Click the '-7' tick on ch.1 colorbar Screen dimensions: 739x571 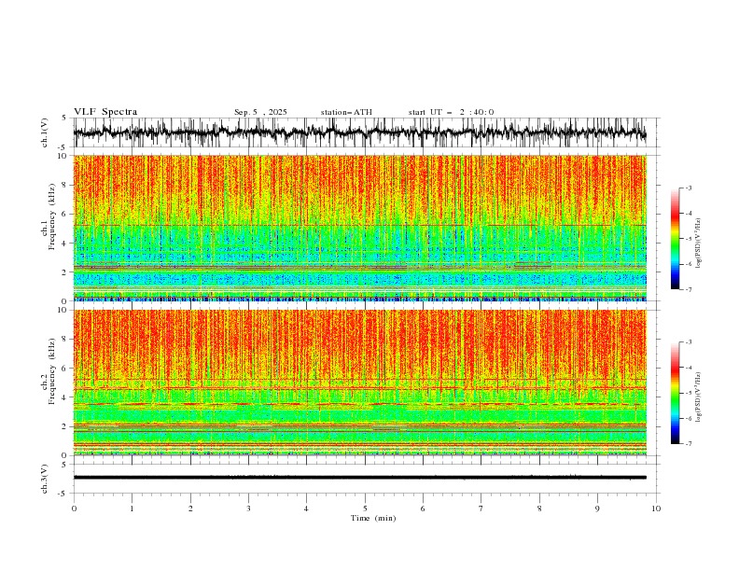pos(688,290)
